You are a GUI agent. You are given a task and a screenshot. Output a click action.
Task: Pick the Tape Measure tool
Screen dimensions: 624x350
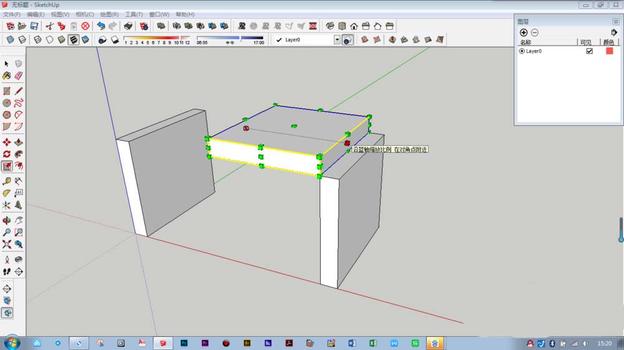point(7,181)
